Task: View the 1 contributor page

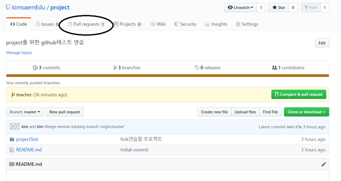Action: (288, 68)
